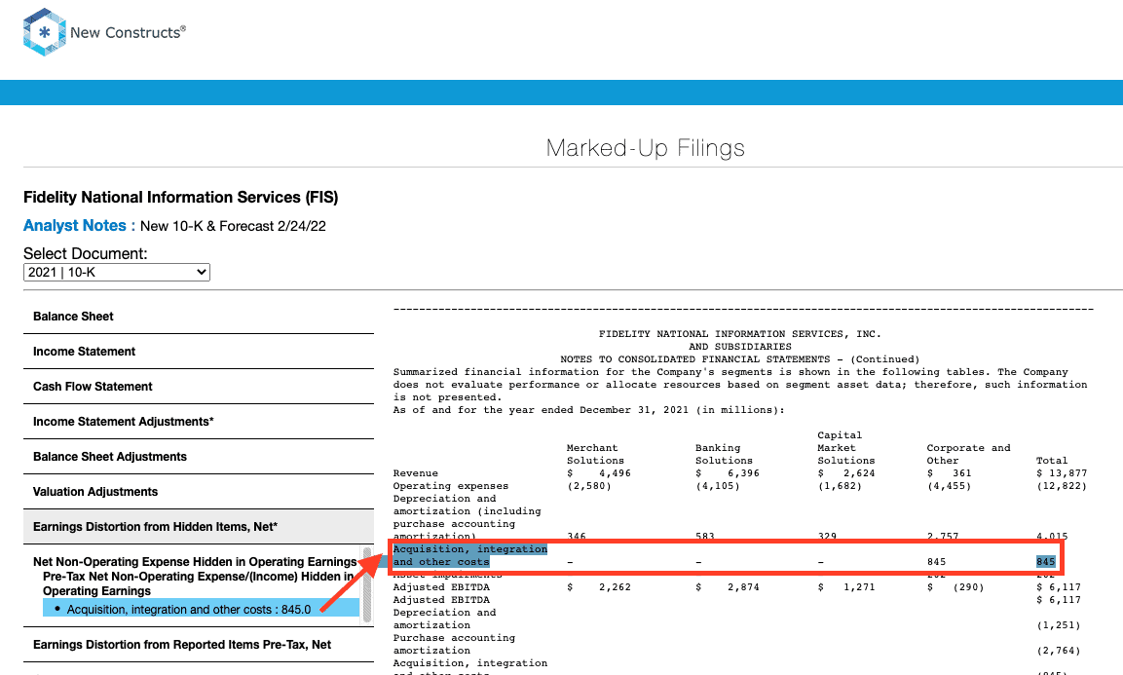
Task: Click Adjusted EBITDA Merchant value $ 2,262
Action: coord(599,587)
